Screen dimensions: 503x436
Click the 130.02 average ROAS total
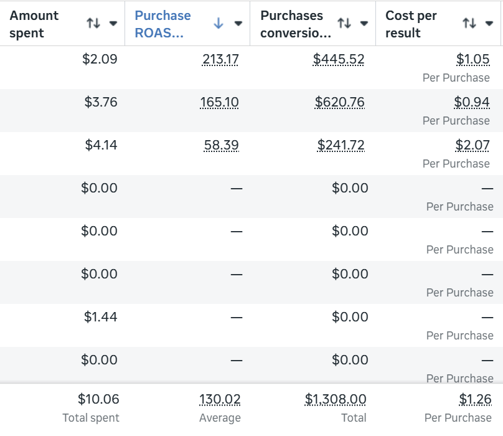(220, 399)
